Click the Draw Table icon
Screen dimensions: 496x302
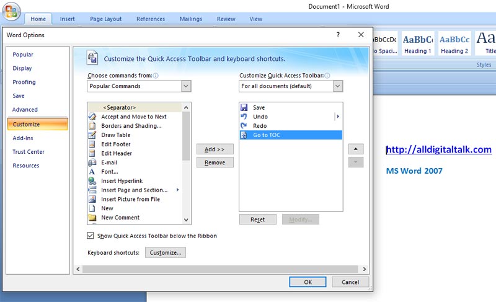pyautogui.click(x=92, y=135)
